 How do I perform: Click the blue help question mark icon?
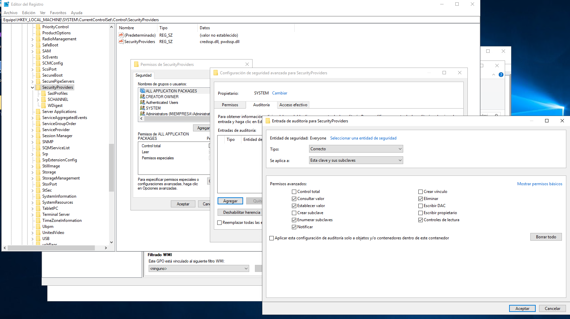point(501,75)
